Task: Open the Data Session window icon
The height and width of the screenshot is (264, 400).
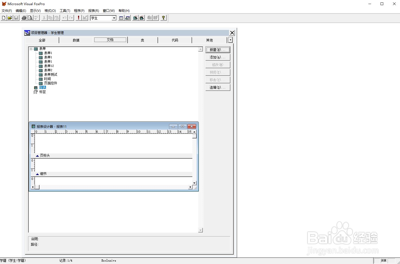Action: click(x=127, y=18)
